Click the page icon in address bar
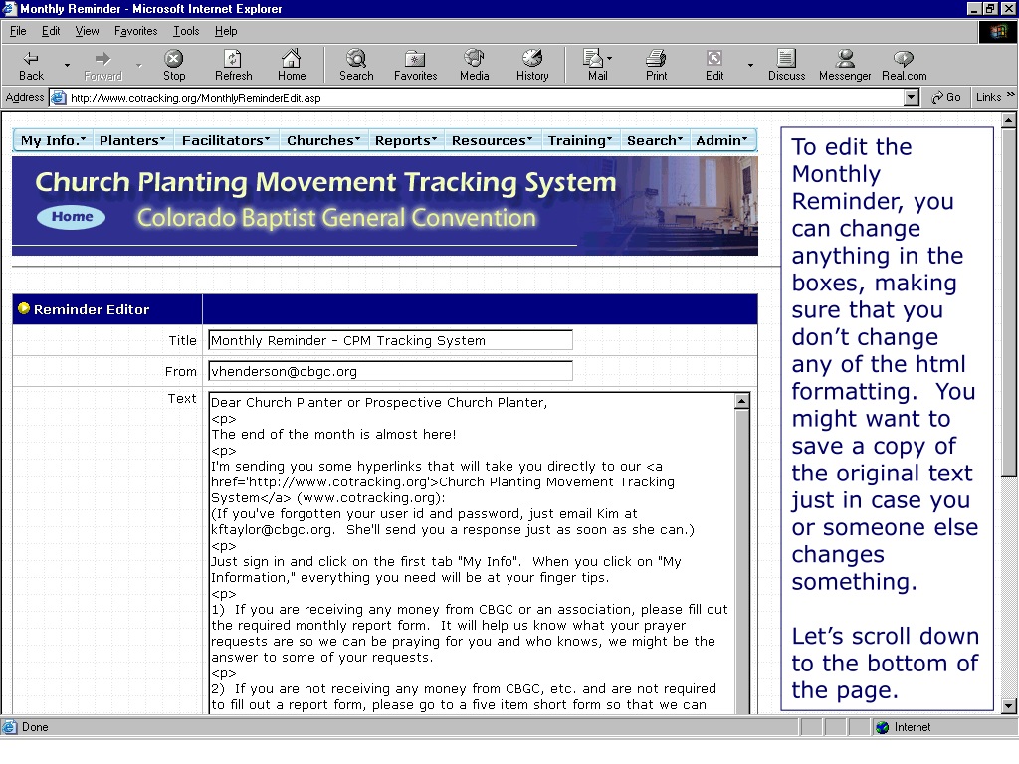 [x=59, y=98]
